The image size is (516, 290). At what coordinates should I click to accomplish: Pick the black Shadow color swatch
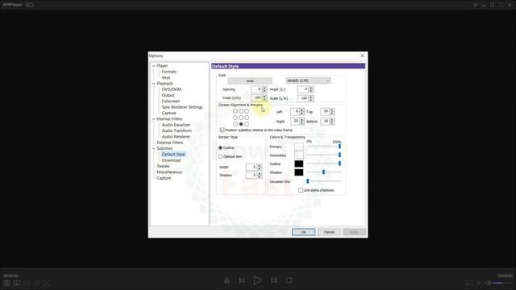point(299,172)
